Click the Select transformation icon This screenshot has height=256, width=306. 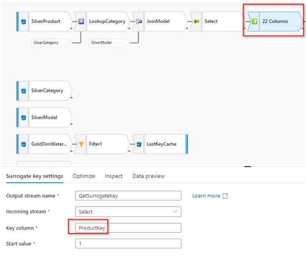tap(197, 21)
